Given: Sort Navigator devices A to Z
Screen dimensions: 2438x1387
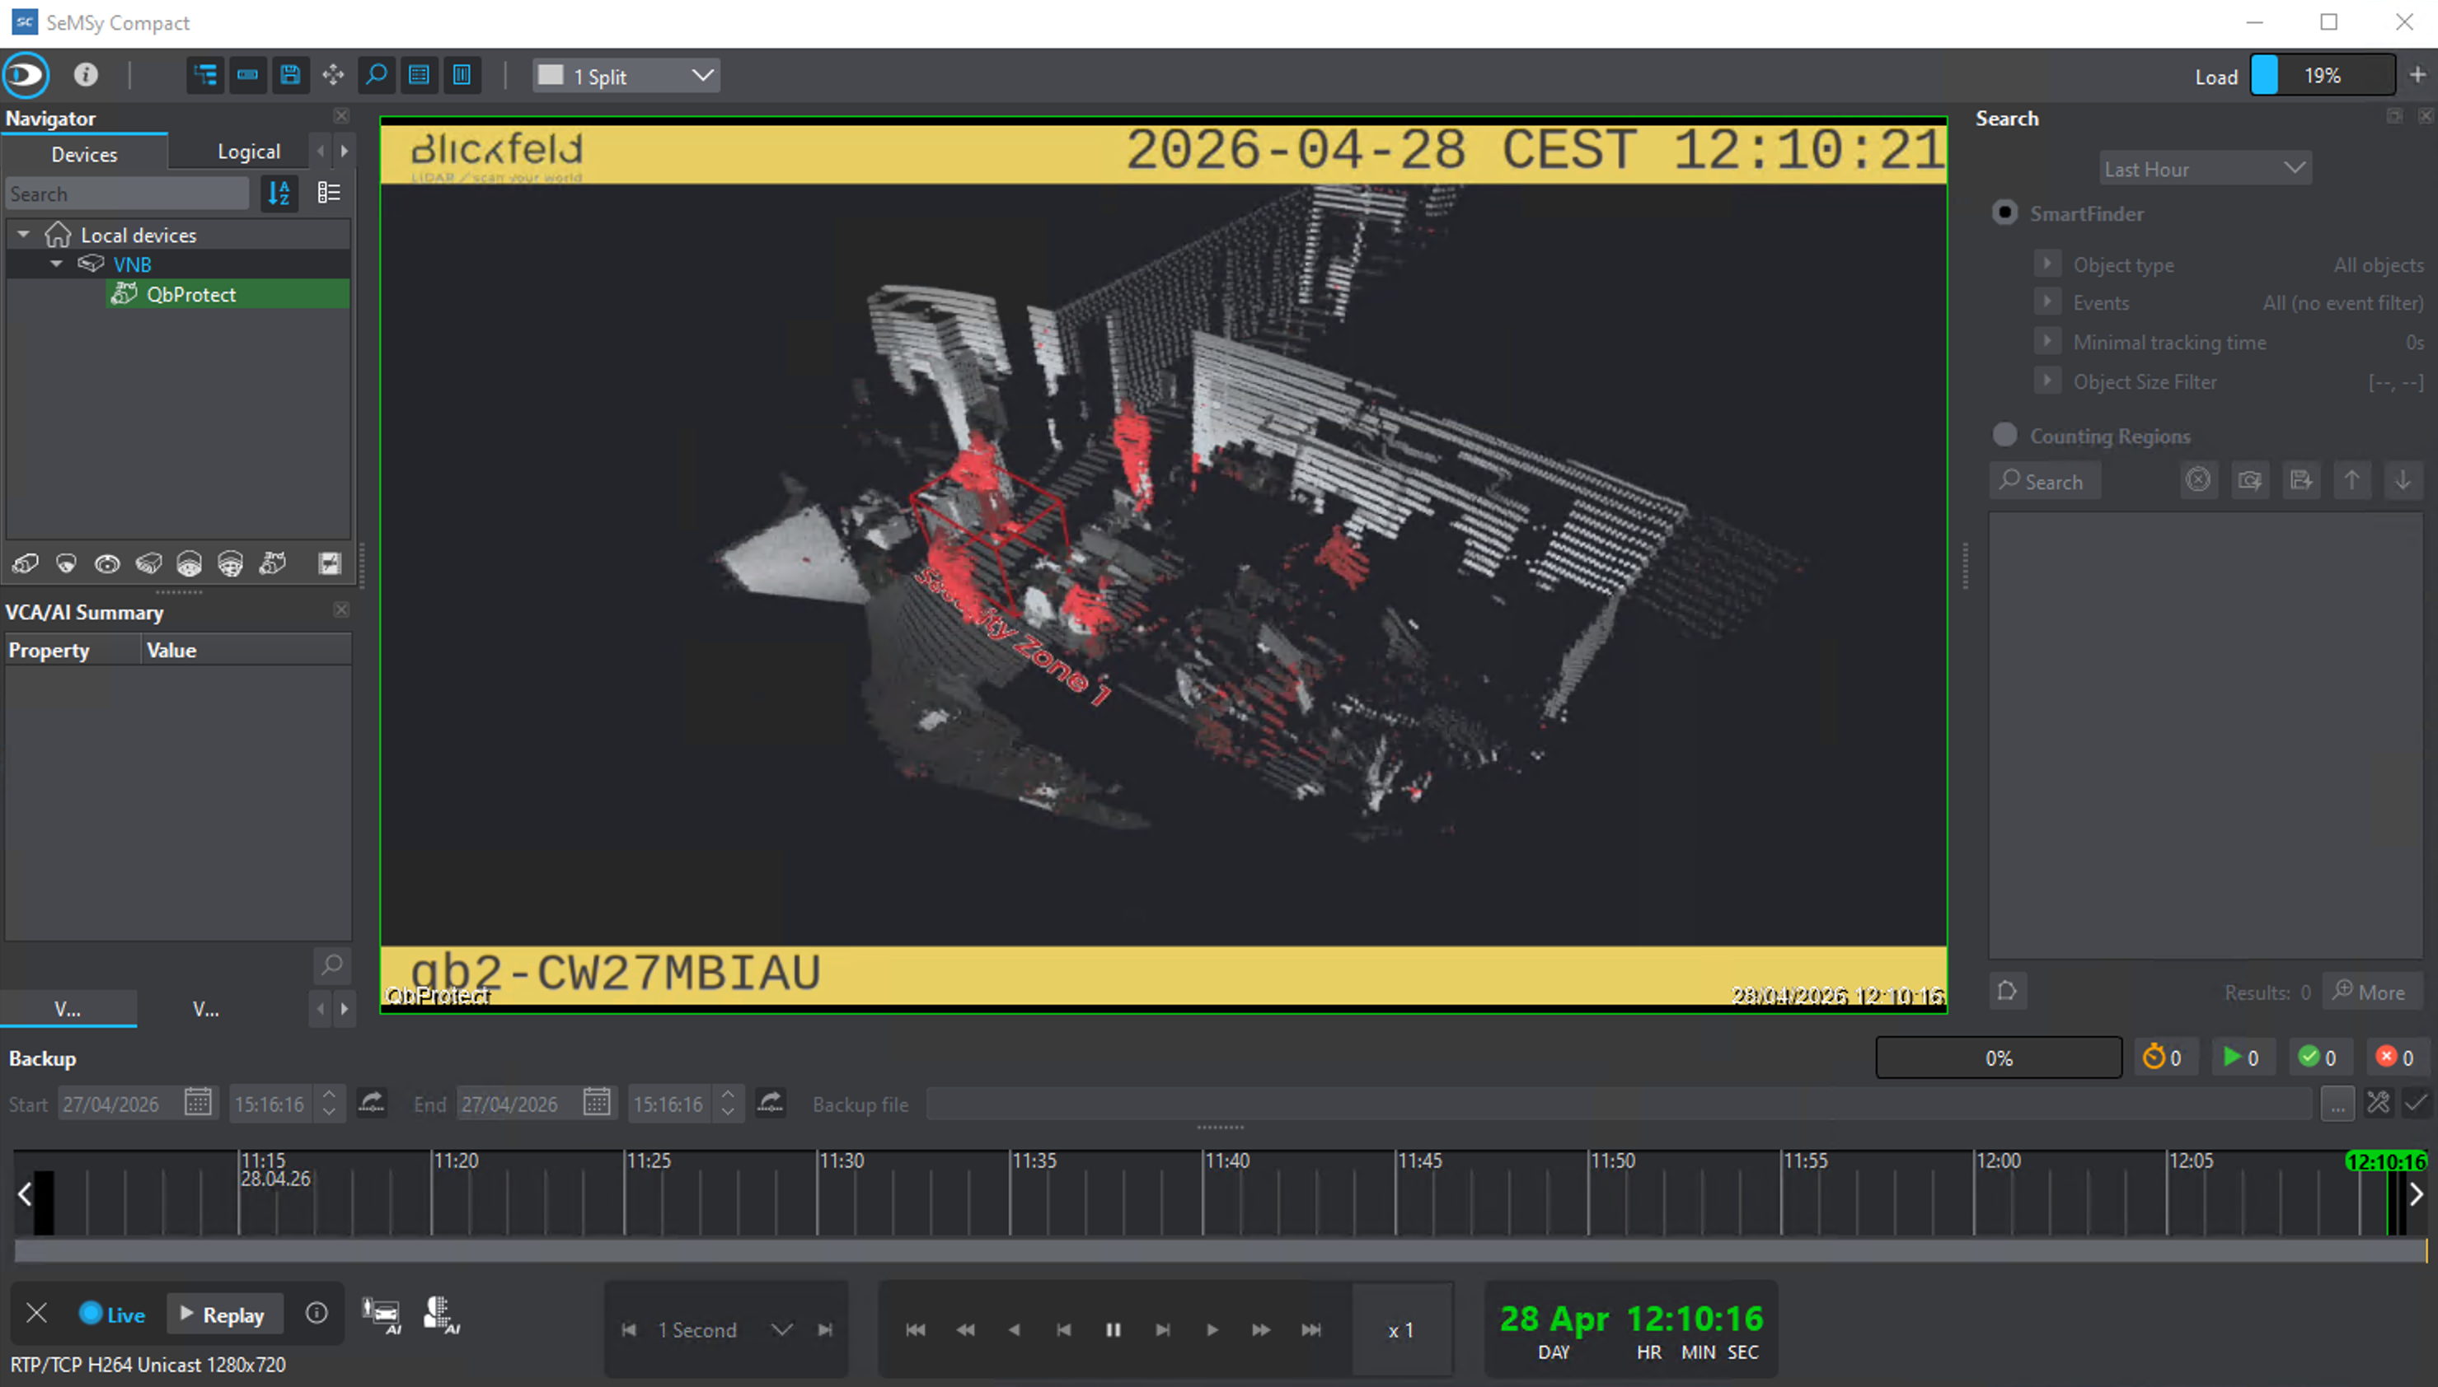Looking at the screenshot, I should [x=279, y=194].
